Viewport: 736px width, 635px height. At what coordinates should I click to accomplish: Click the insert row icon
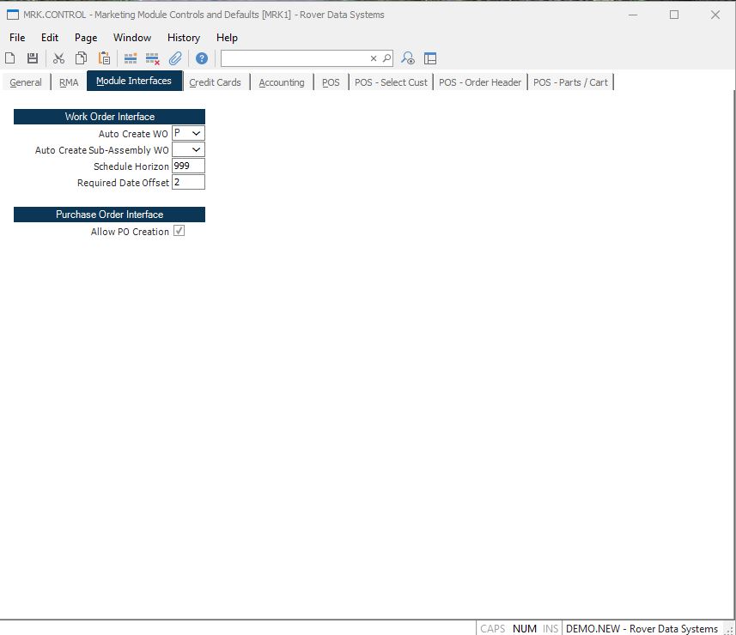click(x=131, y=58)
